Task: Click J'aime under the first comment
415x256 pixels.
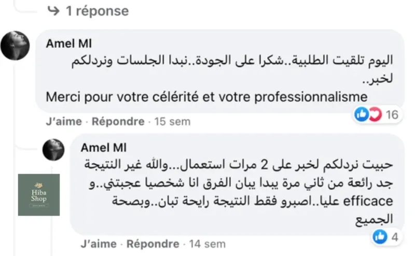Action: [x=64, y=122]
